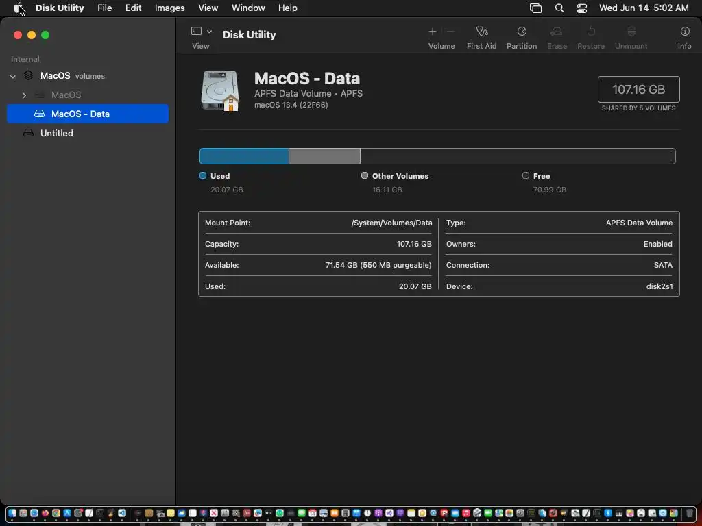Click the /System/Volumes/Data mount point value

[x=391, y=223]
